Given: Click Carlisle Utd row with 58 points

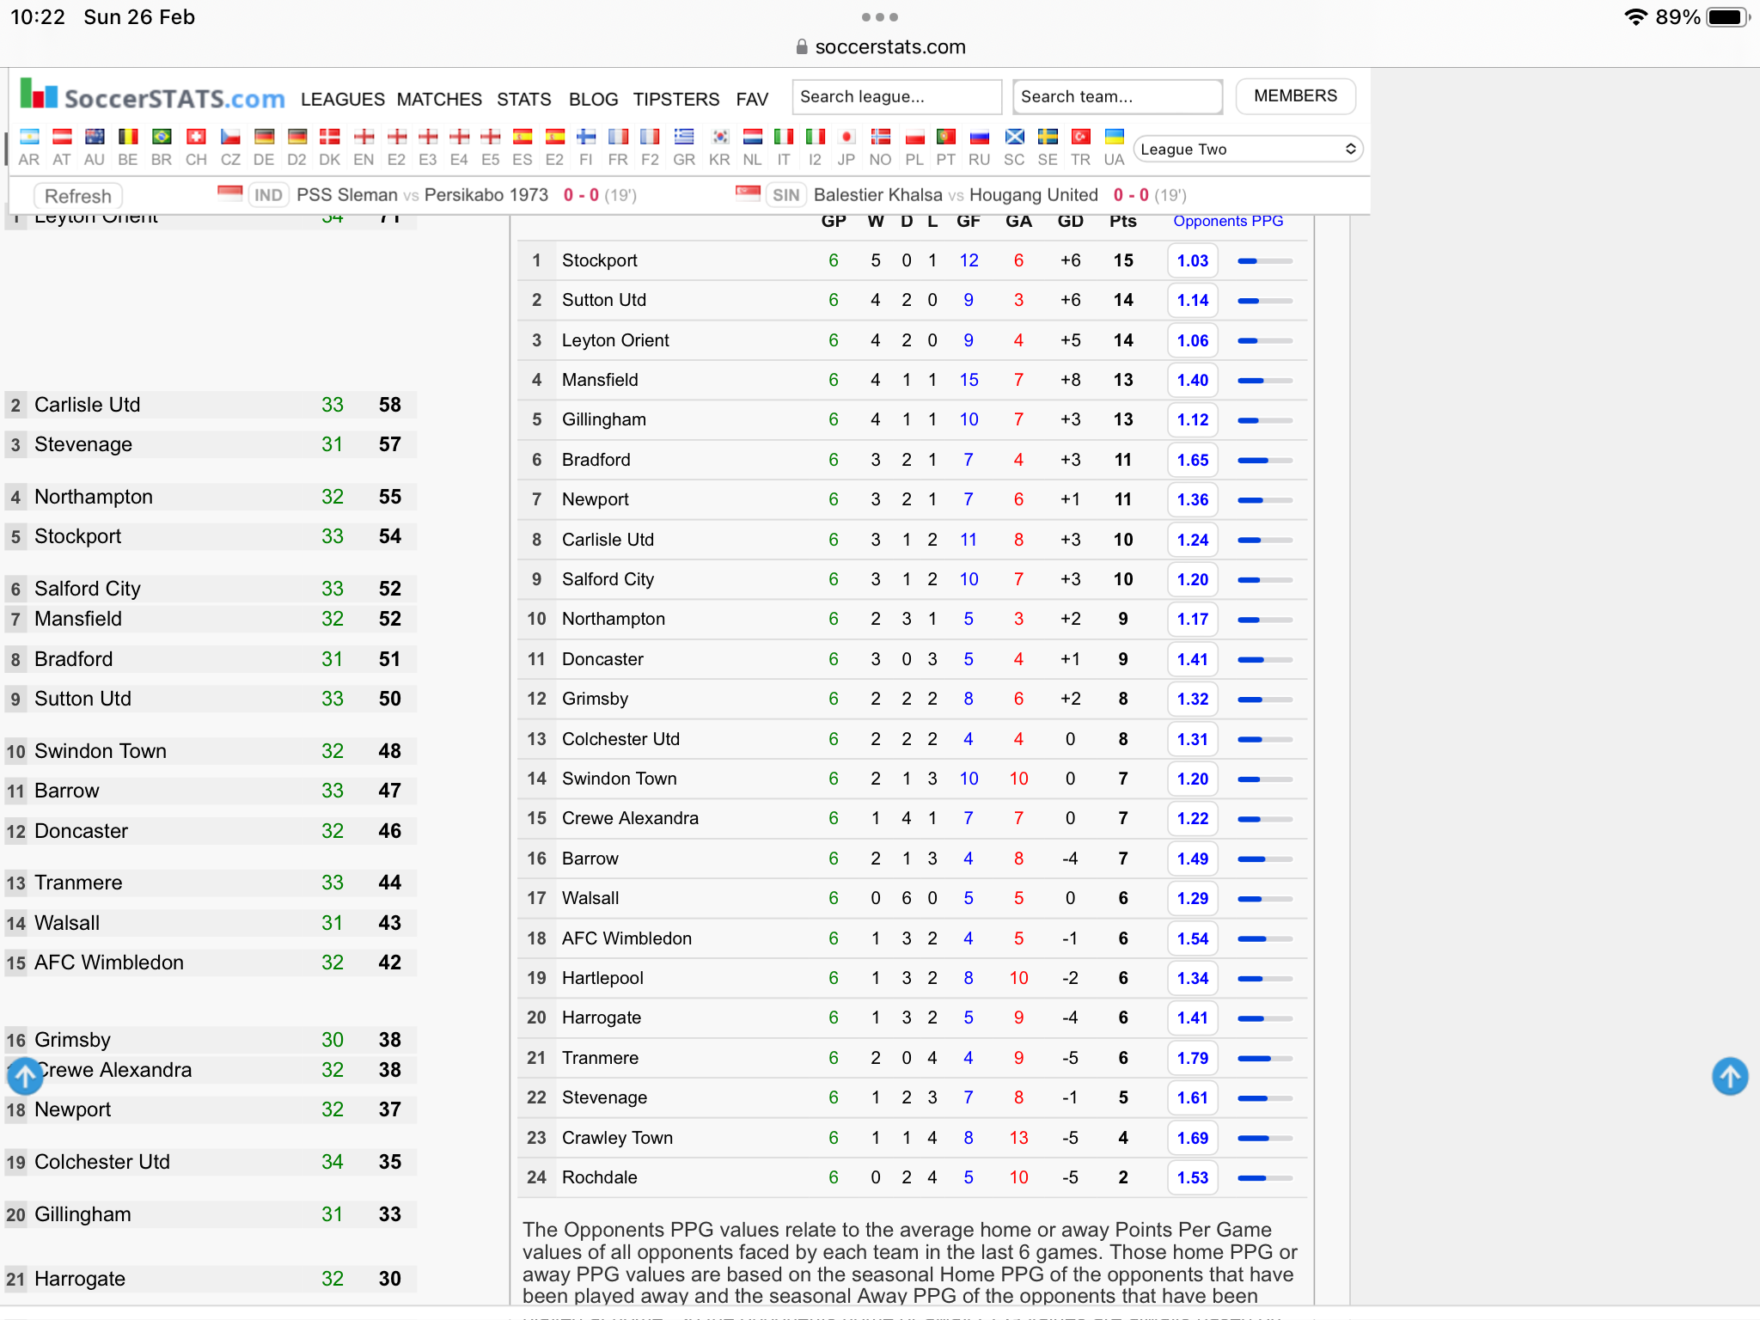Looking at the screenshot, I should (211, 405).
